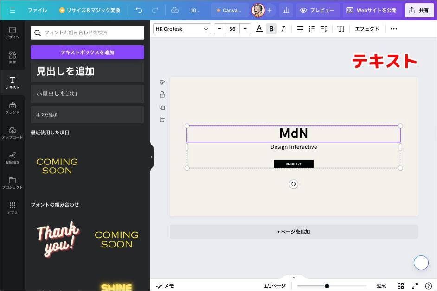Open the analytics bar chart icon
The image size is (437, 291).
pos(287,10)
